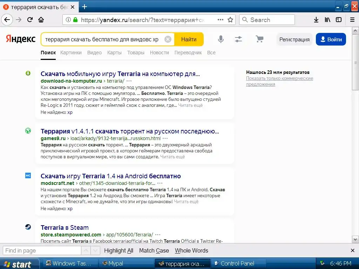Bookmark this page with the star

[x=230, y=20]
